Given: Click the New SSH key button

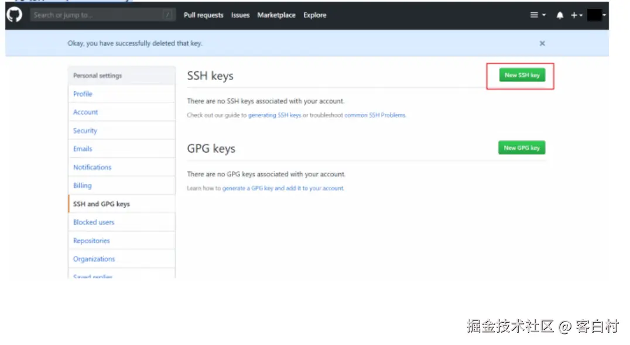Looking at the screenshot, I should coord(520,75).
